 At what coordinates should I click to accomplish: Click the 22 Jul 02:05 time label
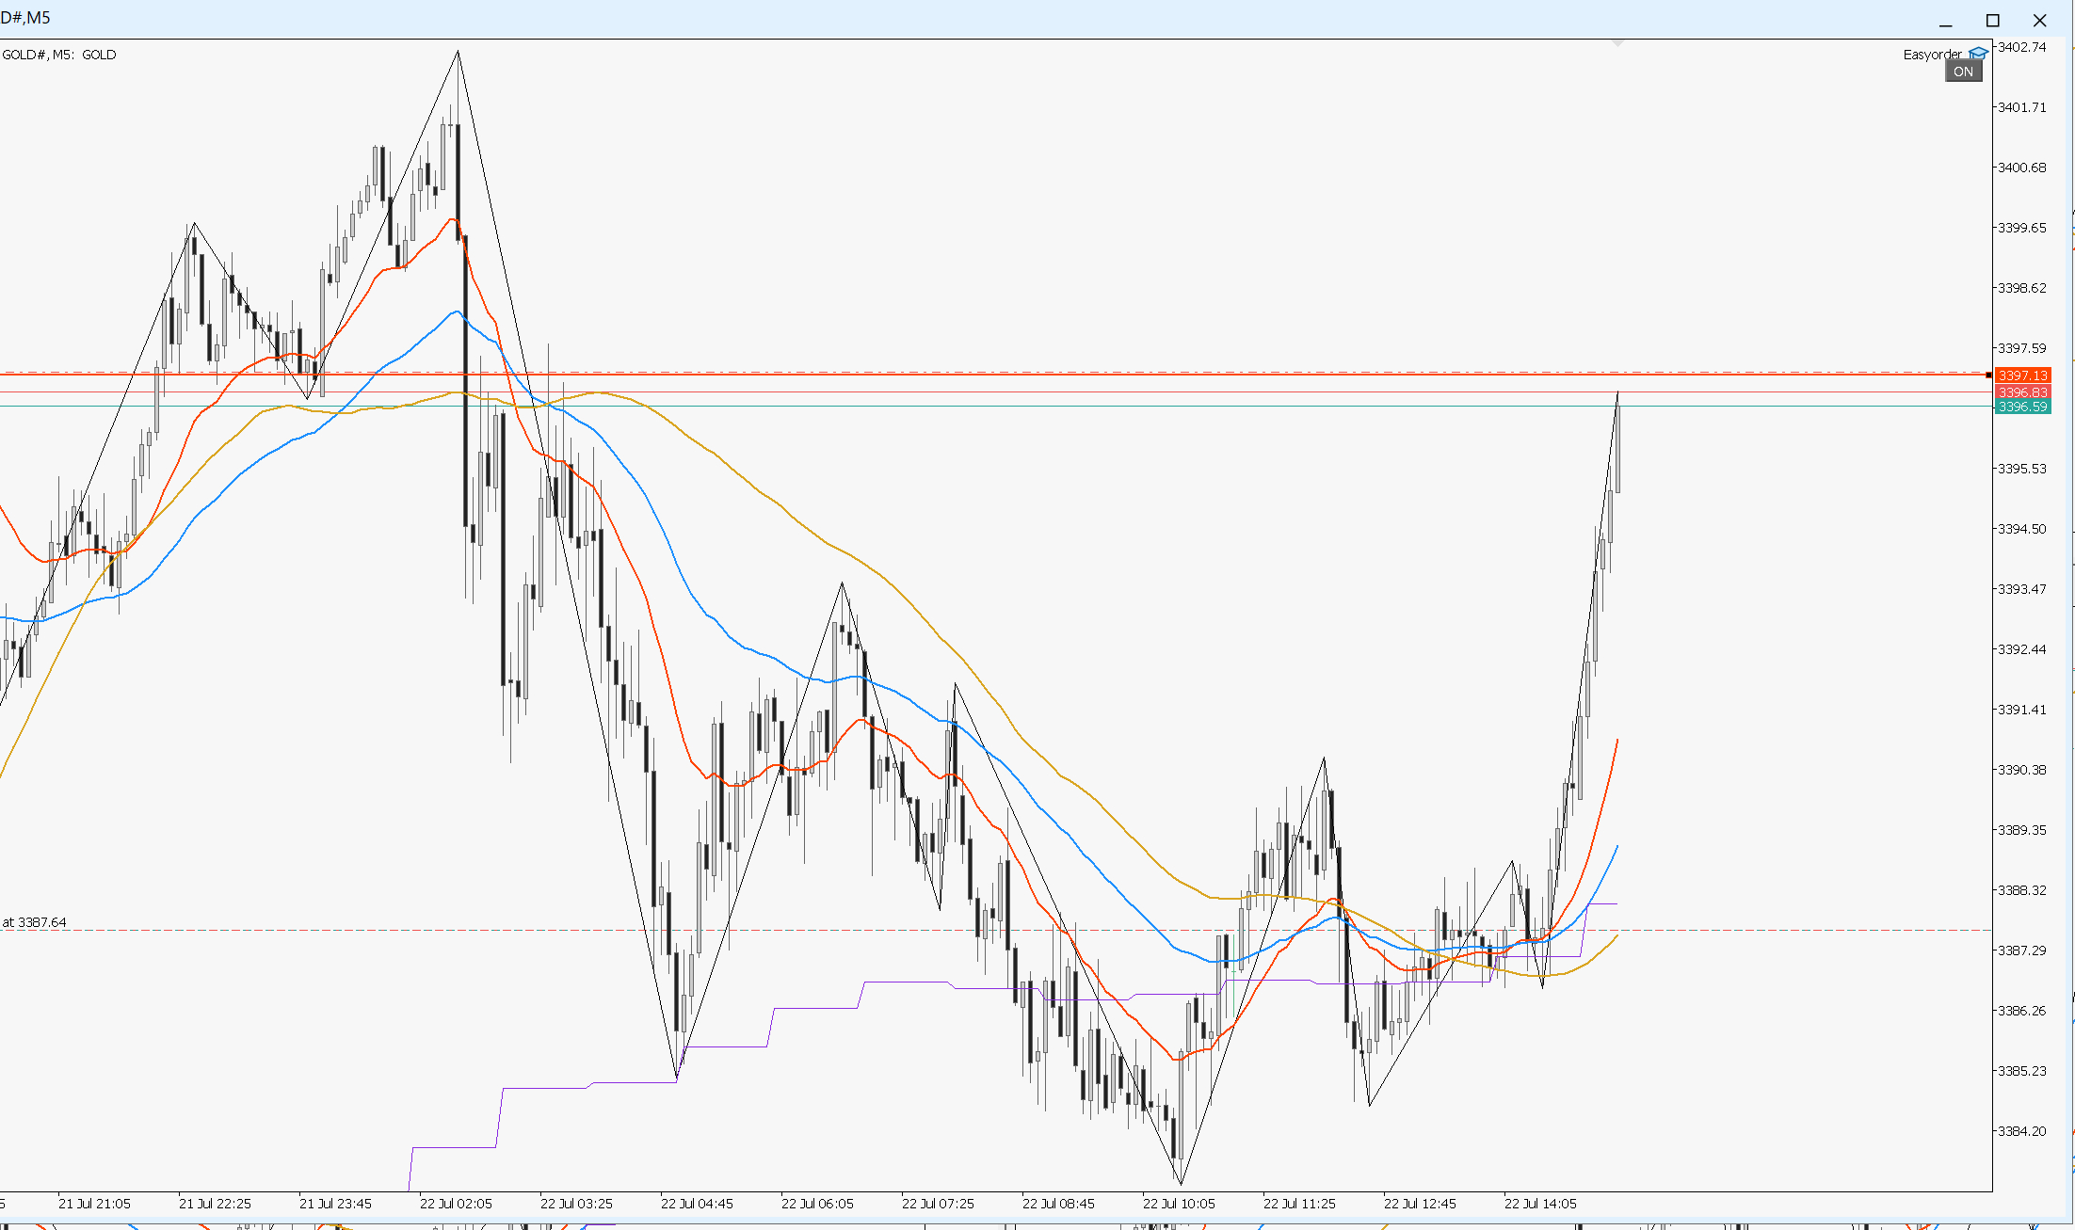tap(456, 1204)
